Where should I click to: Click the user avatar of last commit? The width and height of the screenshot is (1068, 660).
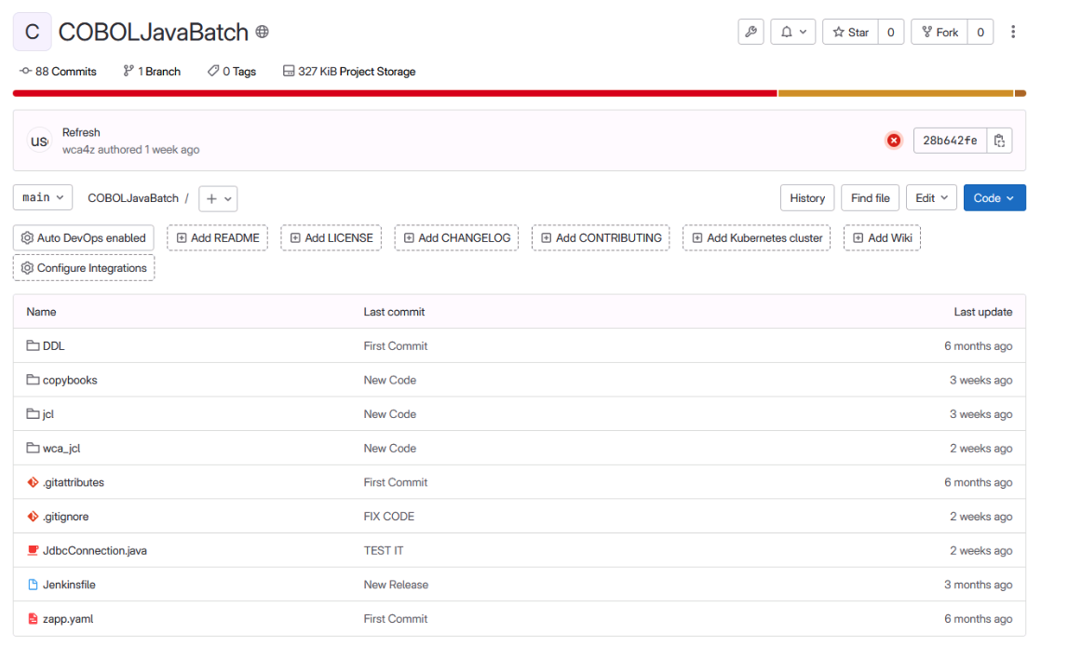click(39, 141)
